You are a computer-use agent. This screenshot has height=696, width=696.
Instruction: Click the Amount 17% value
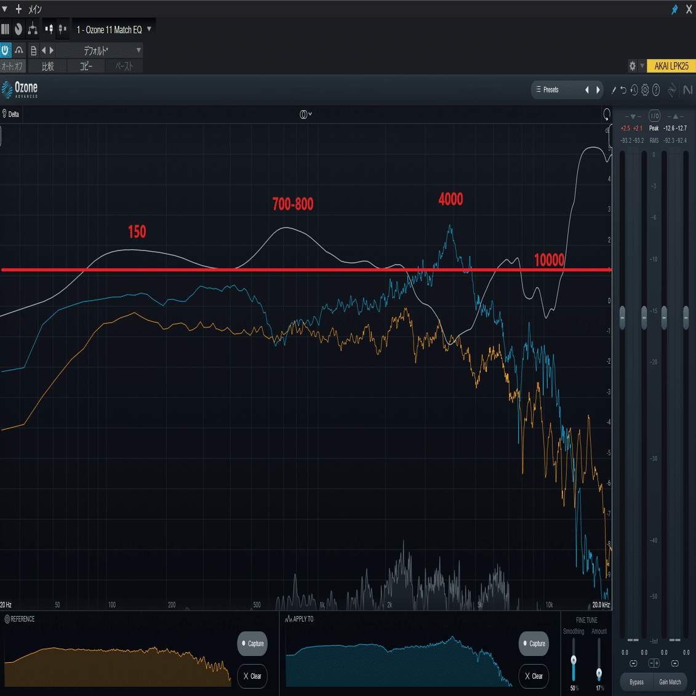point(599,689)
